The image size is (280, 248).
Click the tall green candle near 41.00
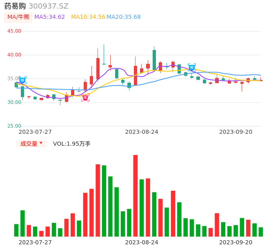pos(154,60)
